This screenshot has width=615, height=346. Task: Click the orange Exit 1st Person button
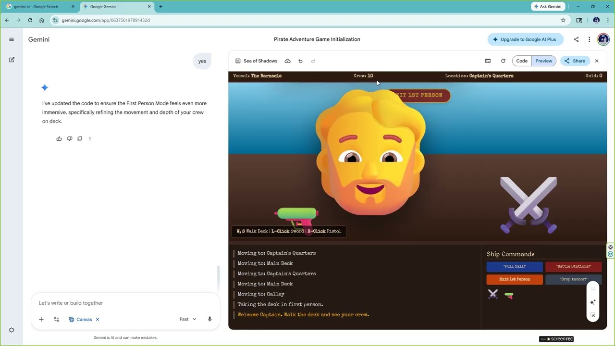coord(515,279)
